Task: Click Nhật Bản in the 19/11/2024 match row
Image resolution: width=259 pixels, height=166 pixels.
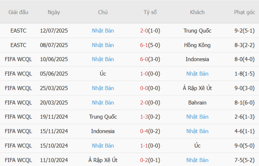Action: click(x=197, y=117)
